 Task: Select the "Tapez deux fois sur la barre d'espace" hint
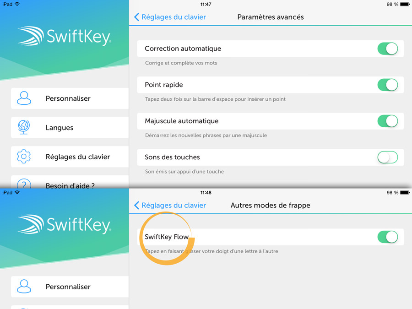tap(215, 99)
